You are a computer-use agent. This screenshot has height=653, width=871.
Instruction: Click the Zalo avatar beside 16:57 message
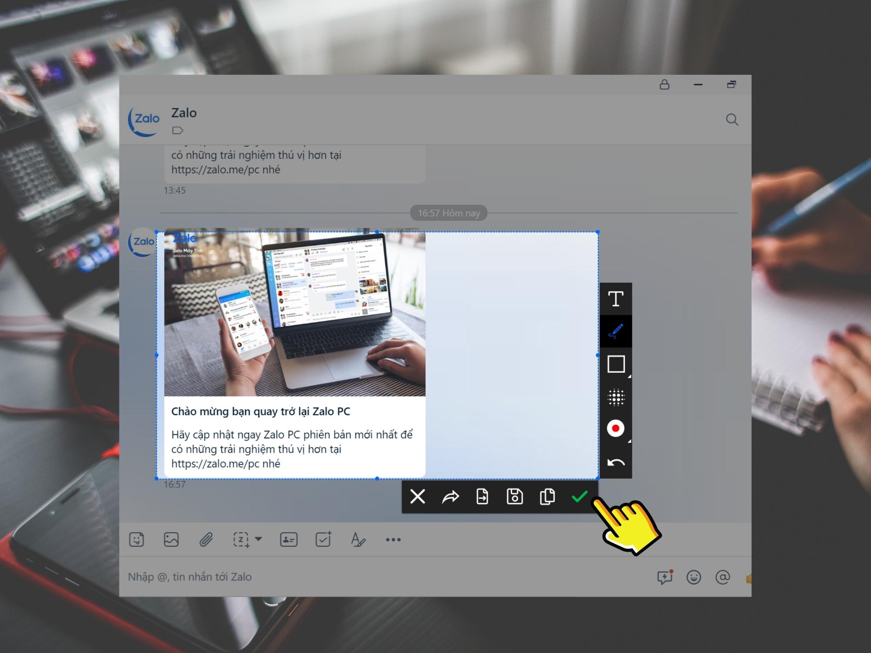coord(142,242)
